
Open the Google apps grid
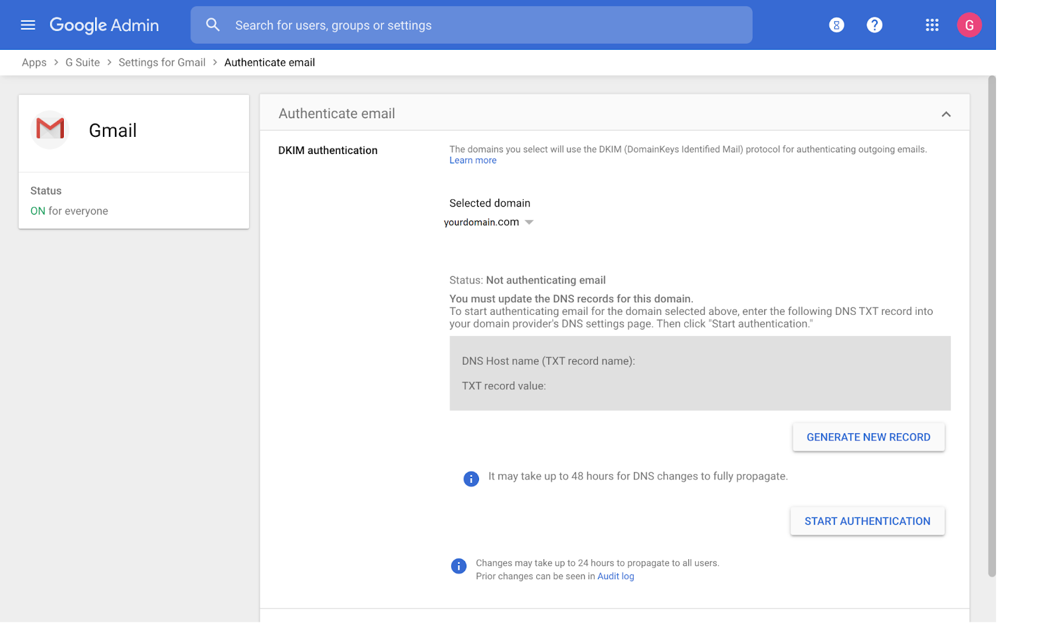(x=932, y=25)
